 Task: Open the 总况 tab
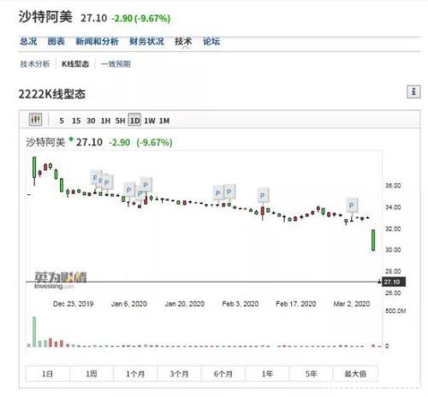(x=28, y=41)
